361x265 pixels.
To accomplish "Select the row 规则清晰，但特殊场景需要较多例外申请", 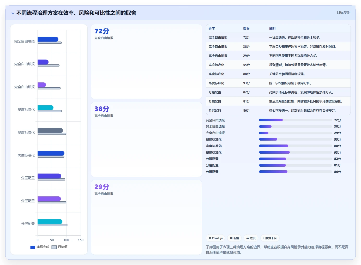I will 278,65.
